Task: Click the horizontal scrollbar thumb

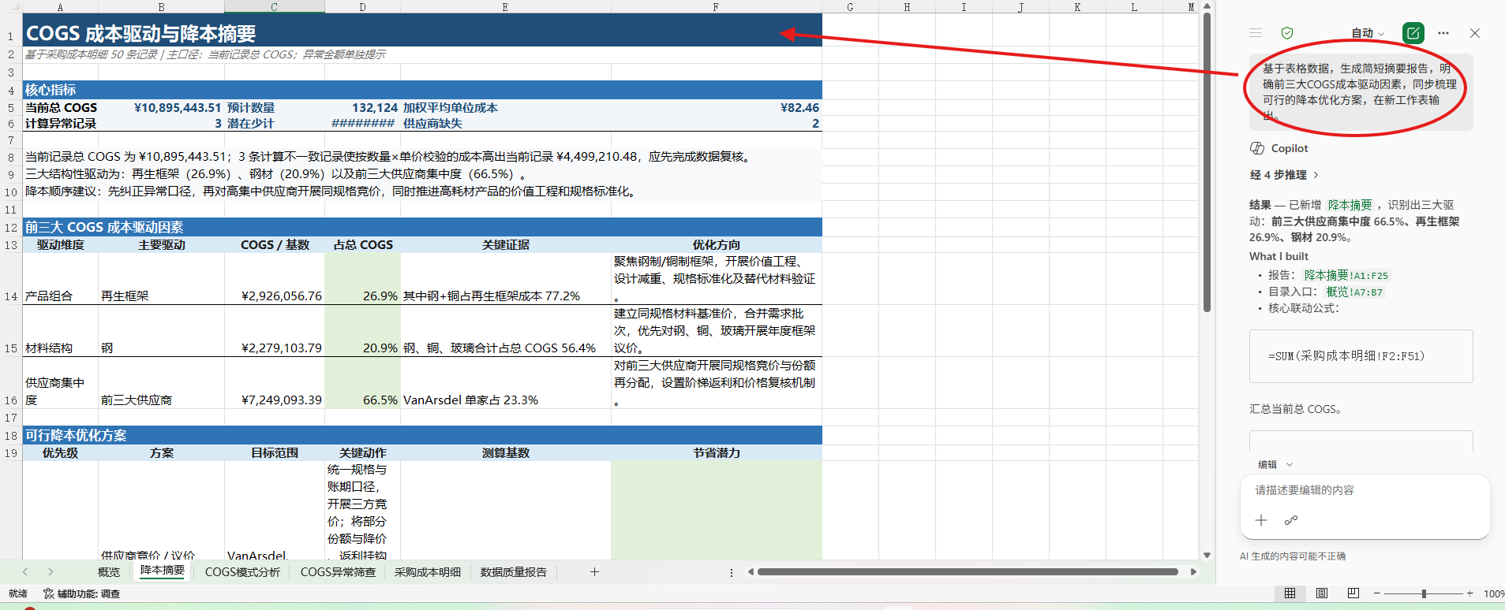Action: point(968,571)
